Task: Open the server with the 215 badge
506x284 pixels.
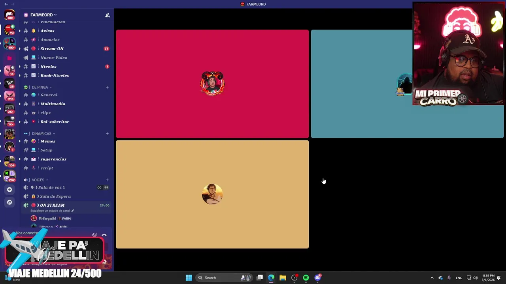Action: click(x=9, y=96)
